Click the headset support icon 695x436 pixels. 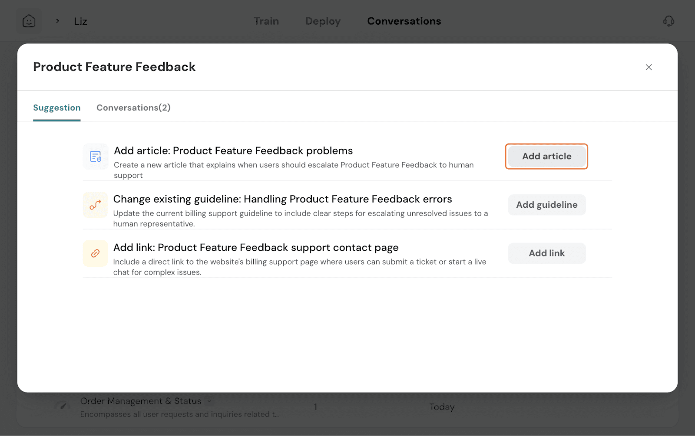pos(669,21)
